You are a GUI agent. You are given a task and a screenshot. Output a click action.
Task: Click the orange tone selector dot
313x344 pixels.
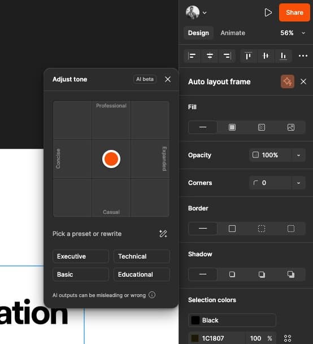111,159
